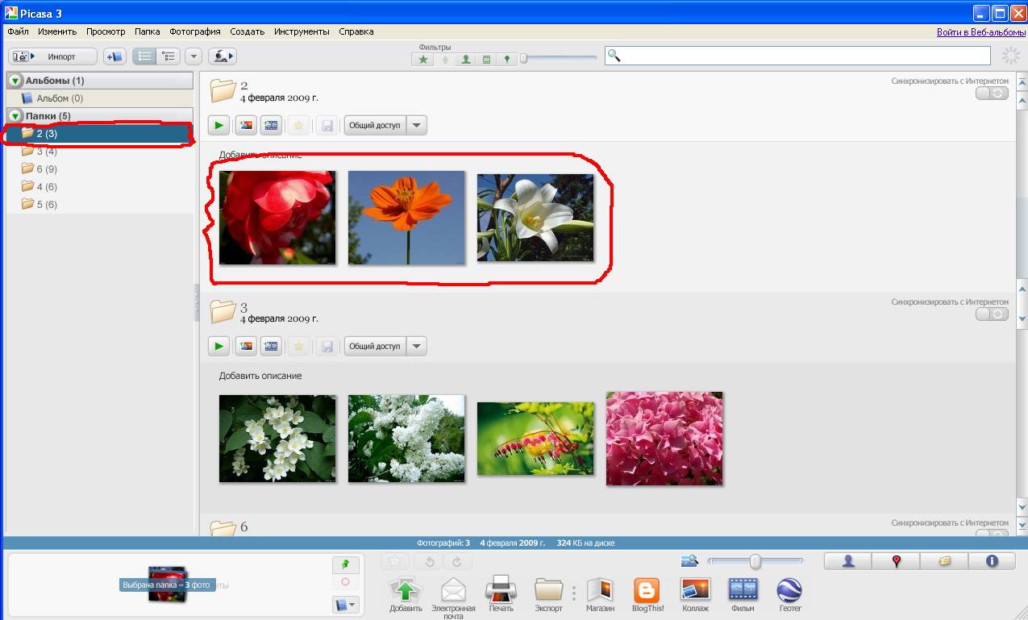
Task: Filter to show only photos with faces
Action: pyautogui.click(x=465, y=59)
